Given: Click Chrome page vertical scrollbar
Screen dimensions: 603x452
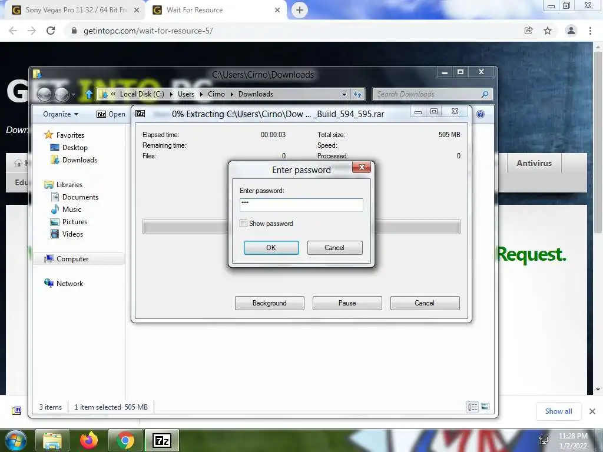Looking at the screenshot, I should click(598, 142).
